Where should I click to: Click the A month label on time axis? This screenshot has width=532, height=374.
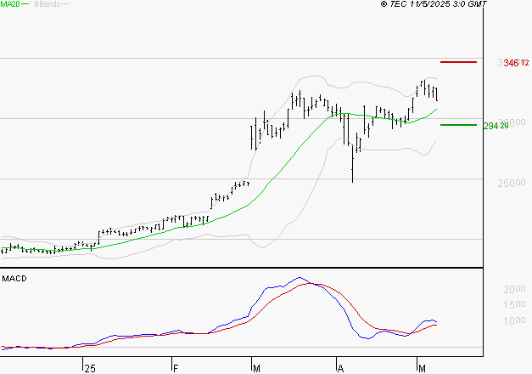coord(340,369)
